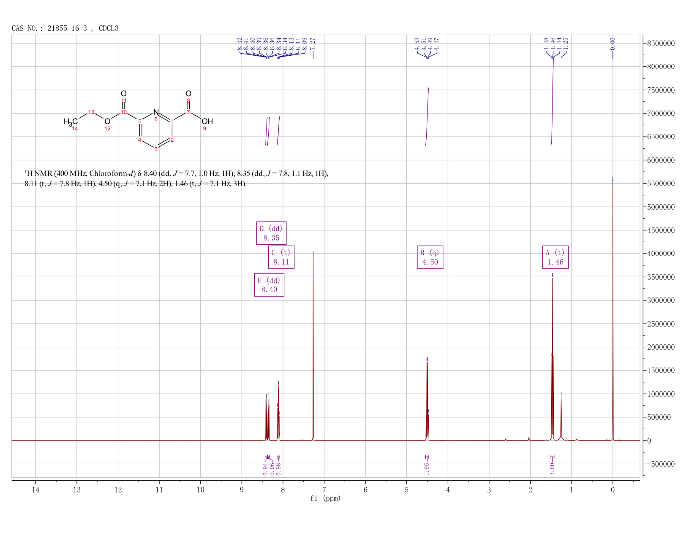Click the 4.53 peak label at top
Image resolution: width=697 pixels, height=538 pixels.
pos(417,43)
